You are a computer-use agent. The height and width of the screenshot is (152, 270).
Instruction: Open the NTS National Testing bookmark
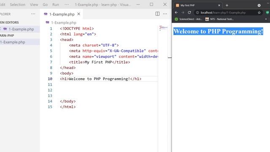click(x=219, y=19)
